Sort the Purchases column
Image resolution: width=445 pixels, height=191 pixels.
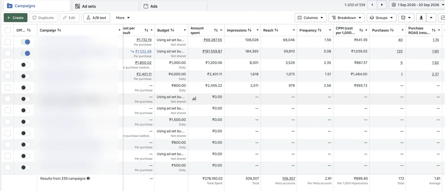[x=392, y=30]
